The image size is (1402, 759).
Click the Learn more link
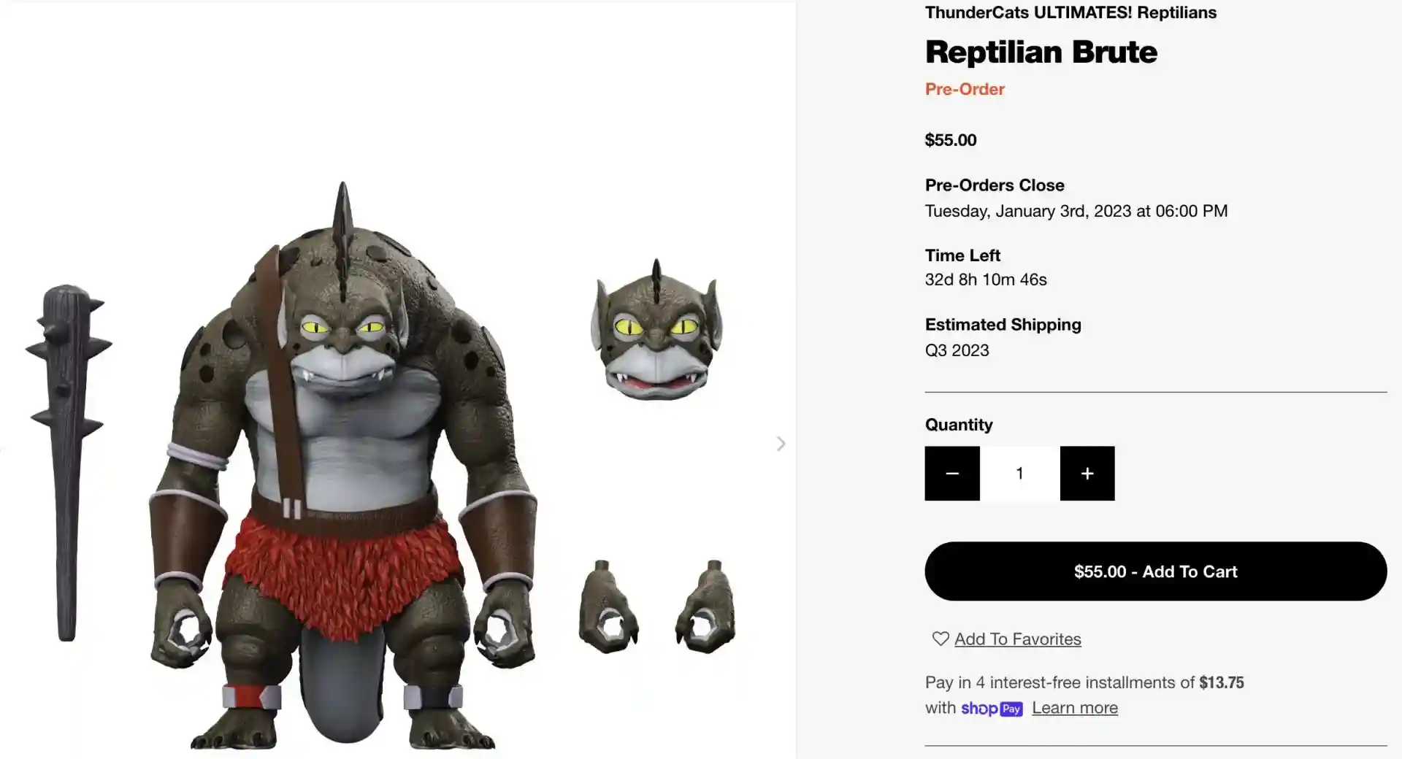coord(1074,708)
